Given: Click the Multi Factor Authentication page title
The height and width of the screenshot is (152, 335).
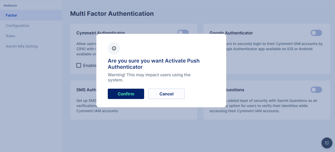Looking at the screenshot, I should coord(112,13).
